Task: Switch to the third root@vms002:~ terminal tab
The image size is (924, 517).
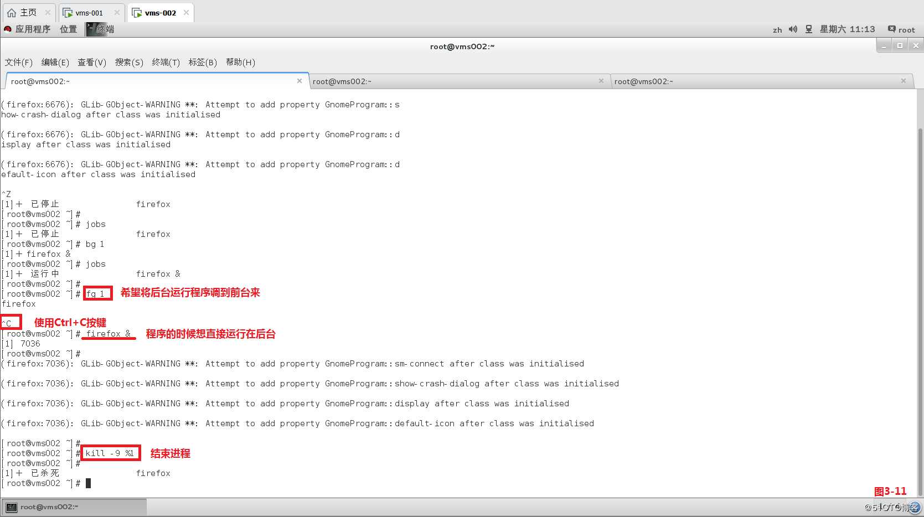Action: click(761, 81)
